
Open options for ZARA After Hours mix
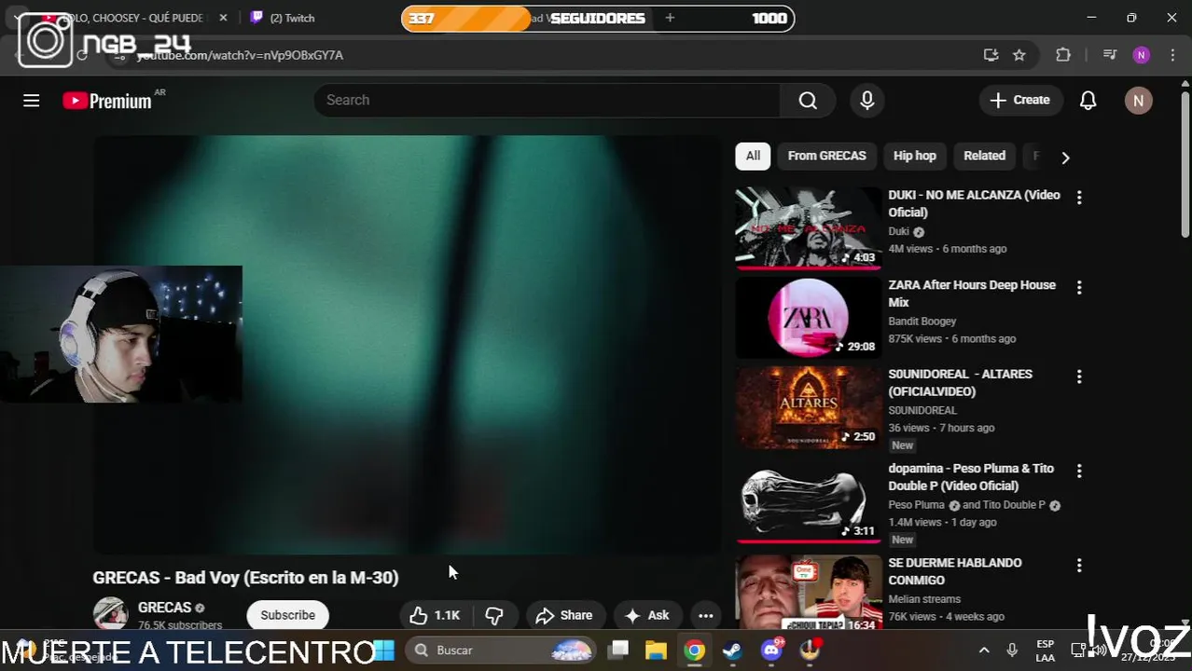coord(1079,288)
